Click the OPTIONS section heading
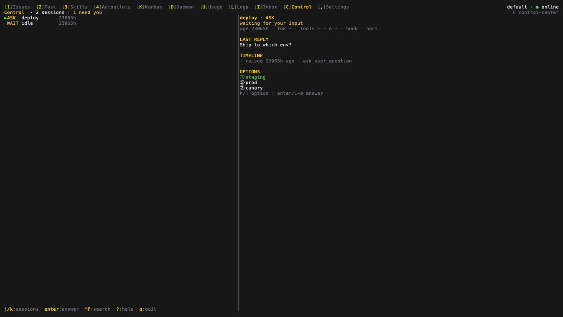Screen dimensions: 563x317 pyautogui.click(x=250, y=72)
